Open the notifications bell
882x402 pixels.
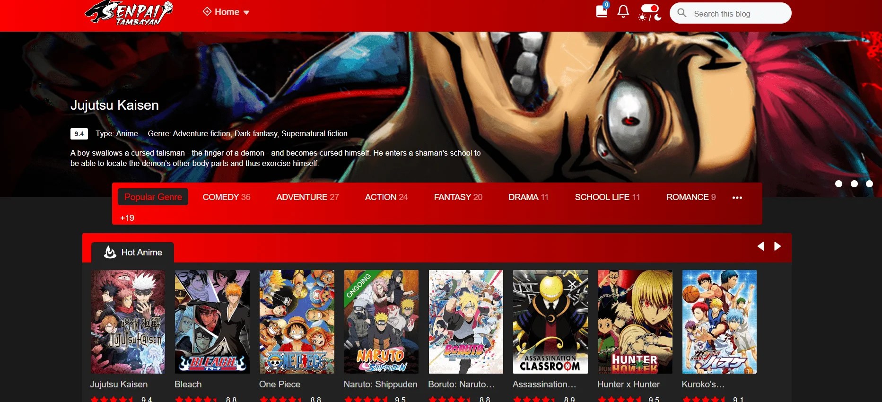[623, 11]
